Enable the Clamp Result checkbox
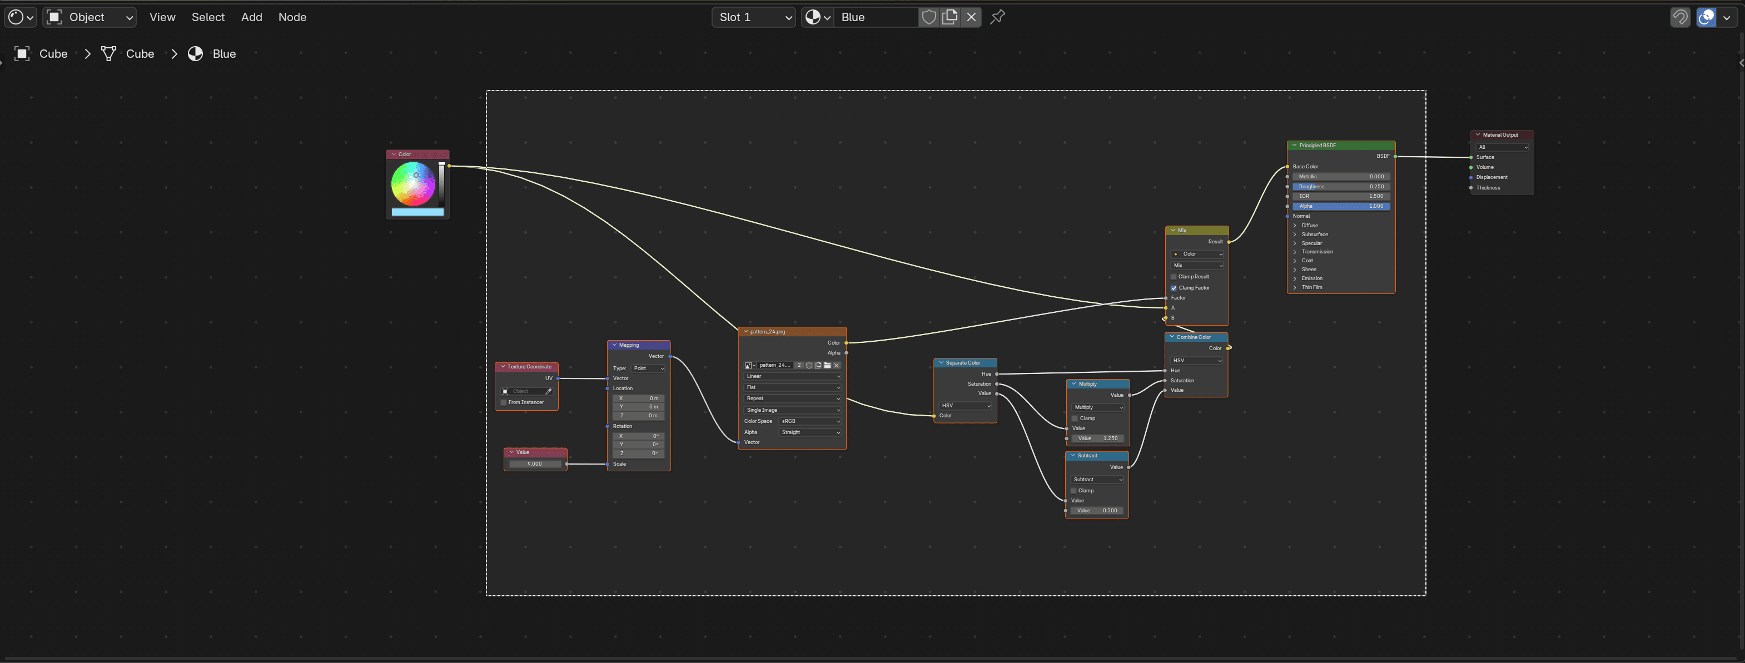 click(1174, 277)
